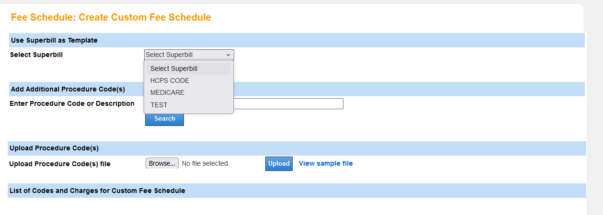Click the 'Add Additional Procedure Code(s)' header
Screen dimensions: 603x215
click(68, 89)
